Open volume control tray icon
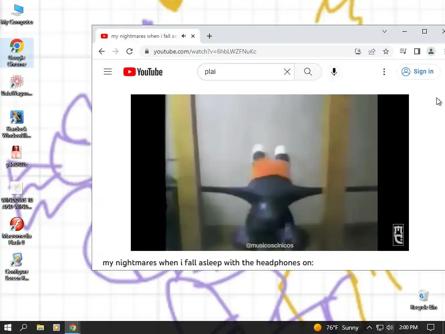 390,327
